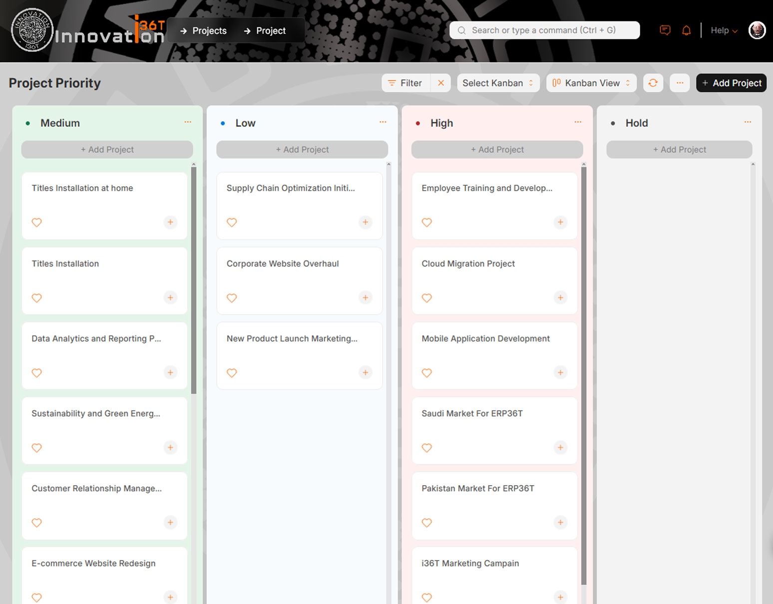Open the page options ellipsis next to refresh
The width and height of the screenshot is (773, 604).
click(x=680, y=83)
